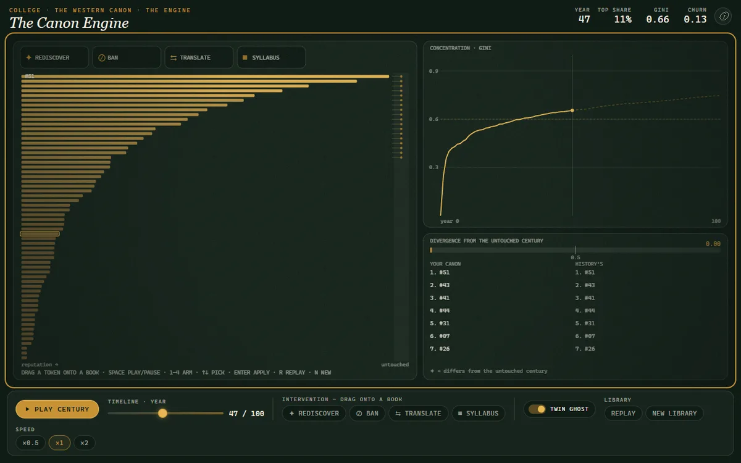Select Rediscover token above the book chart
This screenshot has height=463, width=741.
pos(54,57)
